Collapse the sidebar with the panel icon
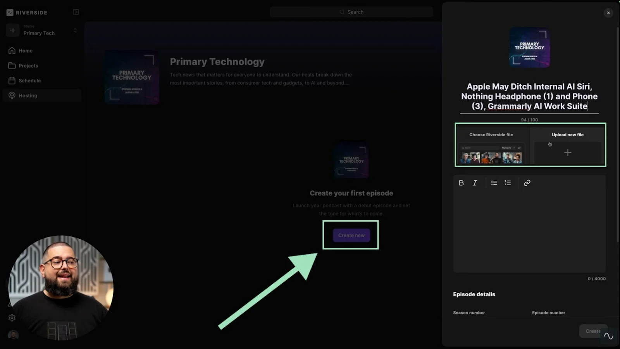Image resolution: width=620 pixels, height=349 pixels. point(76,12)
